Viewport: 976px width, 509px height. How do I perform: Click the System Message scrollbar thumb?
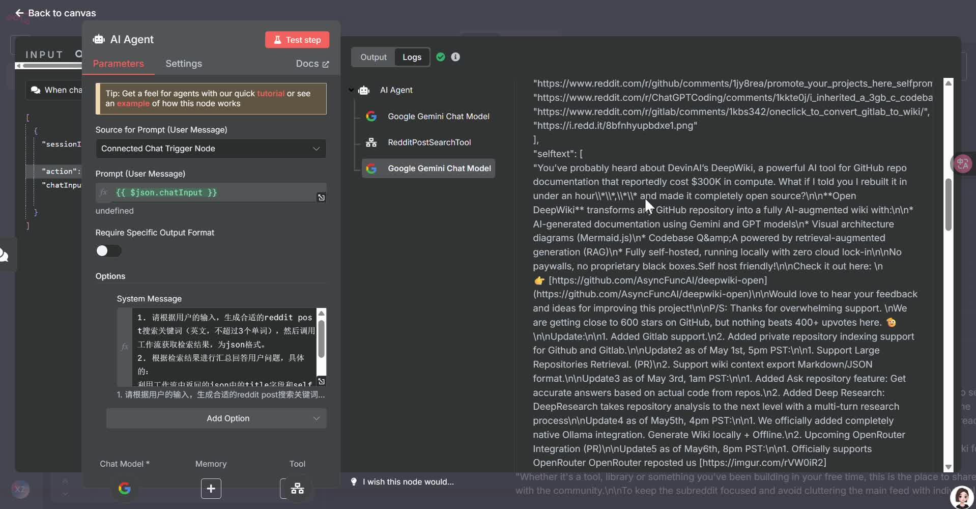(321, 338)
